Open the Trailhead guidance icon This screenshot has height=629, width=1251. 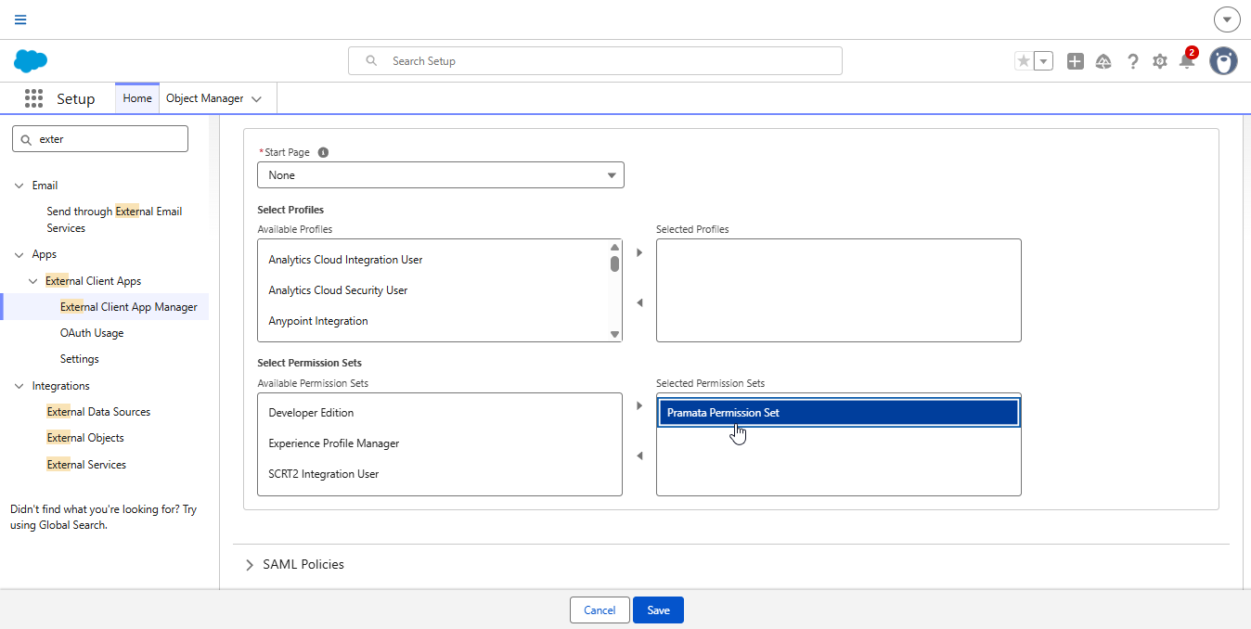pyautogui.click(x=1103, y=61)
